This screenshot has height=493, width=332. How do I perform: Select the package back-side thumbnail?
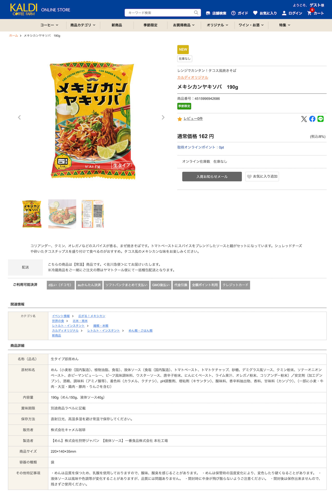coord(93,214)
